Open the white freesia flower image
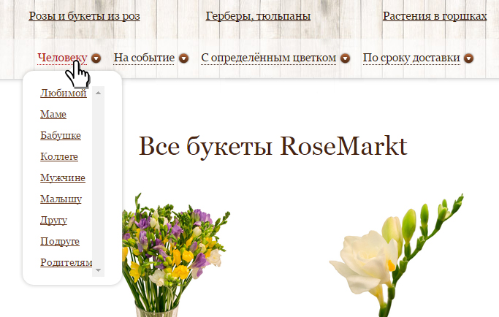 [396, 255]
